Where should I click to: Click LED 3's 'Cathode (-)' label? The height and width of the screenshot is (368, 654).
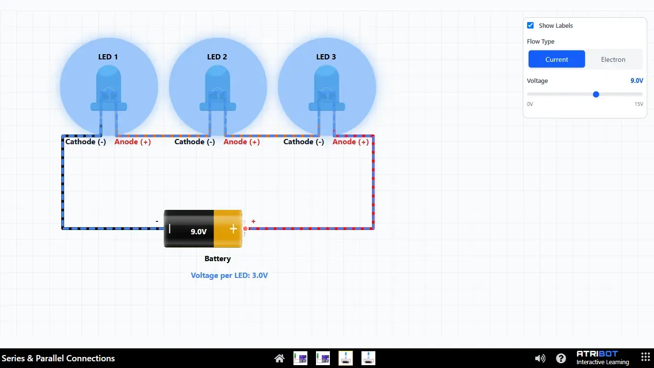304,142
